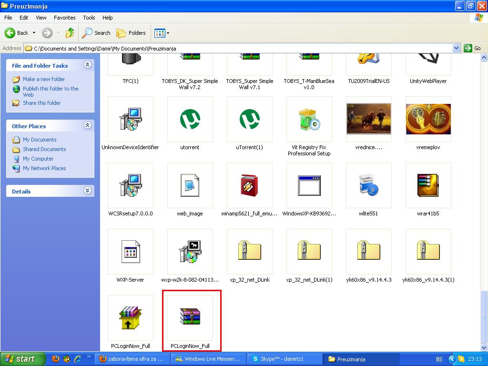Select the winamp5621_full_emu installer icon
Viewport: 488px width, 366px height.
click(x=250, y=185)
